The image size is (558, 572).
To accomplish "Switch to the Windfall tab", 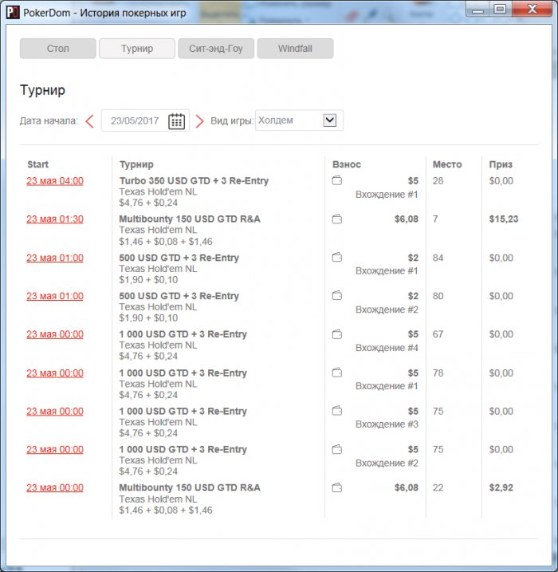I will coord(295,49).
